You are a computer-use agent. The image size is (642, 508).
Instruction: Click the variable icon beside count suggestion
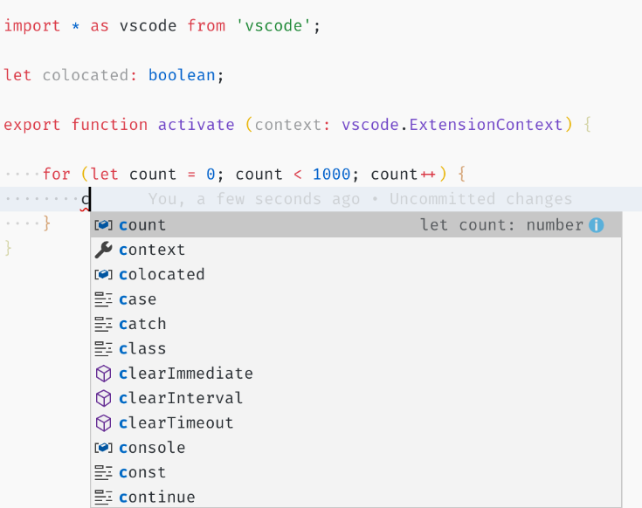pos(103,225)
